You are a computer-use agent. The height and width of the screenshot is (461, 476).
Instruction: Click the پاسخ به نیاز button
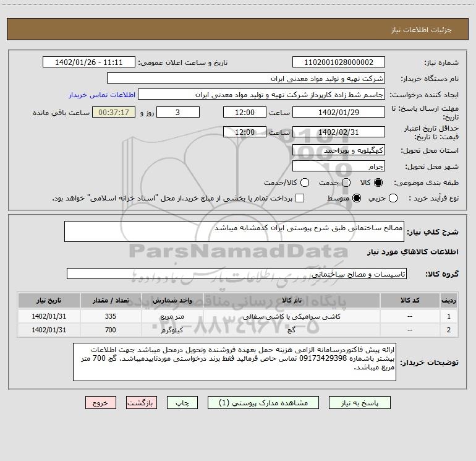coord(359,403)
